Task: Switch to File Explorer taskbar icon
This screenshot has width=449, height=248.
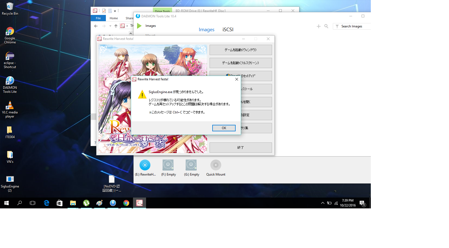Action: pos(73,203)
